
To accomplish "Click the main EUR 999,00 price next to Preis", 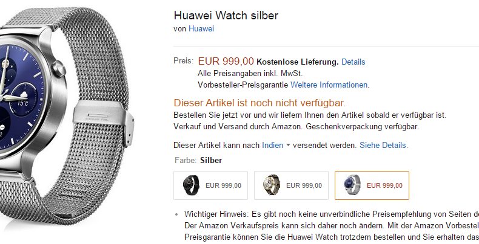I will tap(226, 61).
